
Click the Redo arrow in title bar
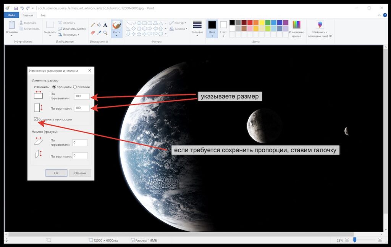tap(28, 8)
